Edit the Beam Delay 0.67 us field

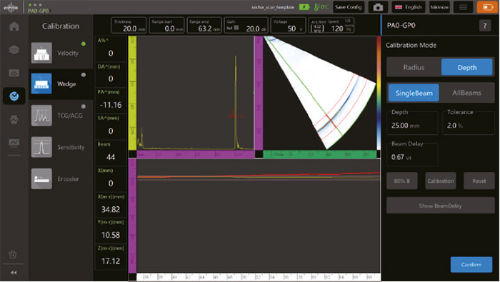click(412, 154)
